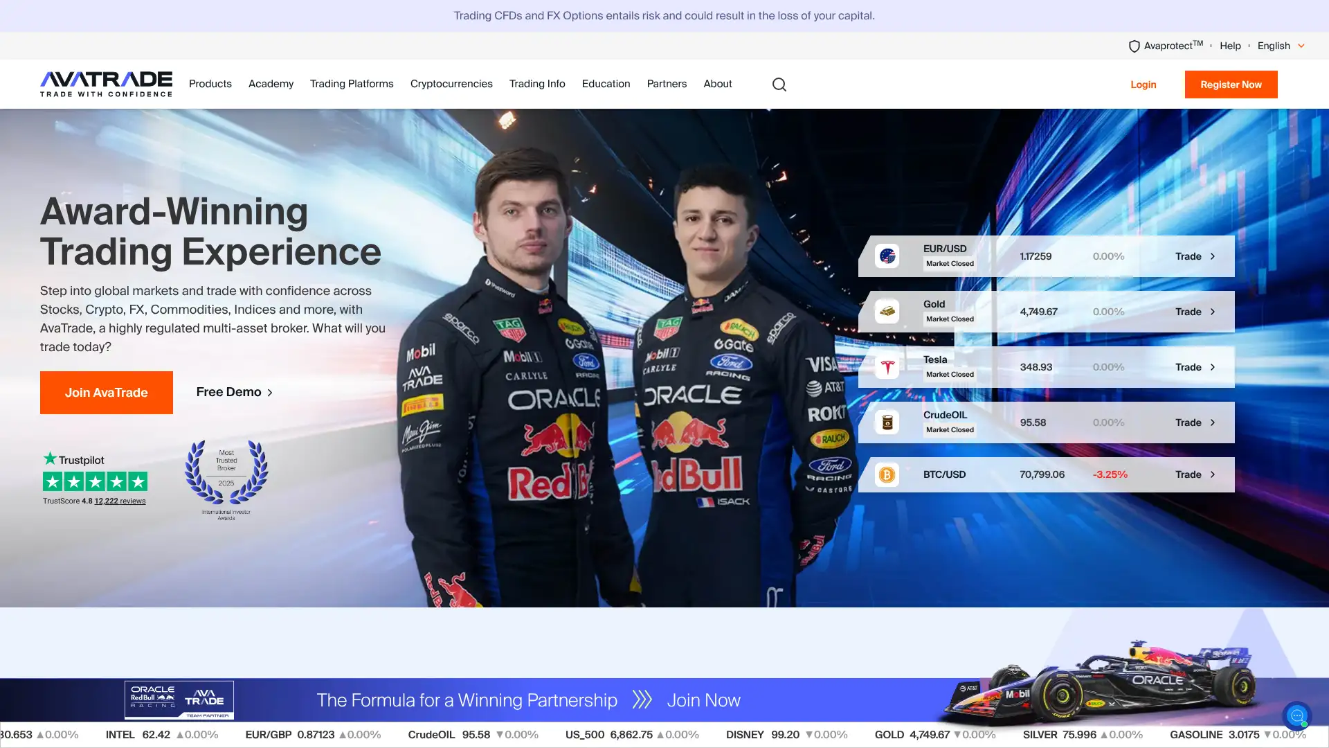Open the Academy menu
1329x748 pixels.
pos(271,84)
